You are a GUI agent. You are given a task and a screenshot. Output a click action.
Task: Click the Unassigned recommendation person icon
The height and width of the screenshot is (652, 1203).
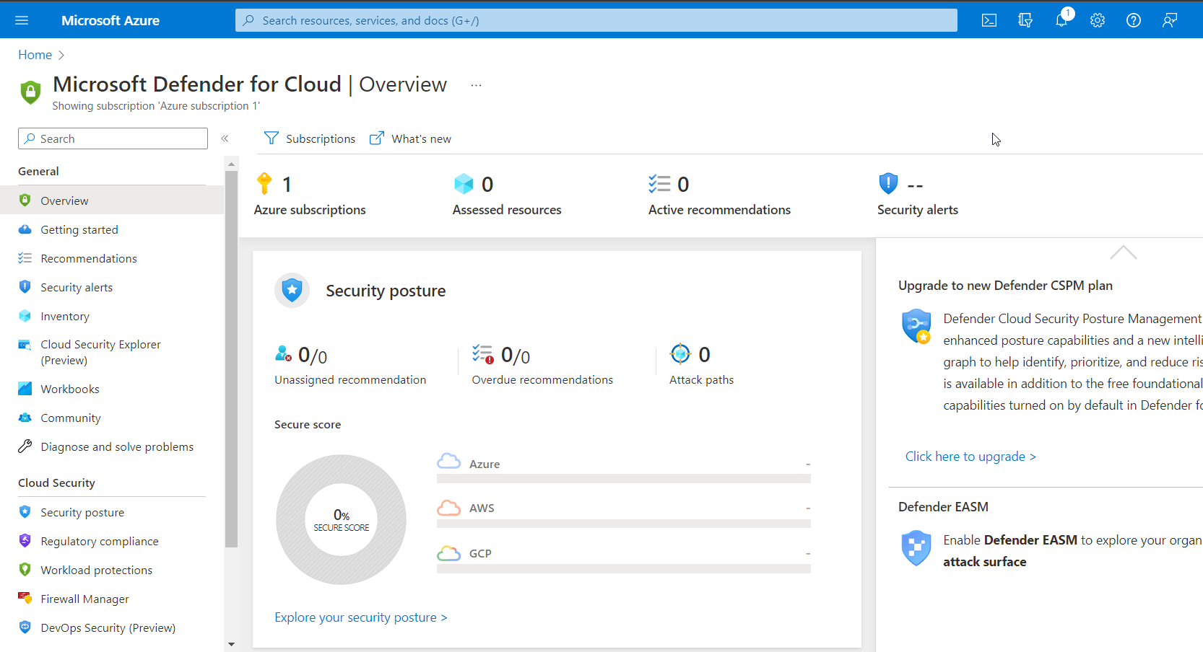283,353
